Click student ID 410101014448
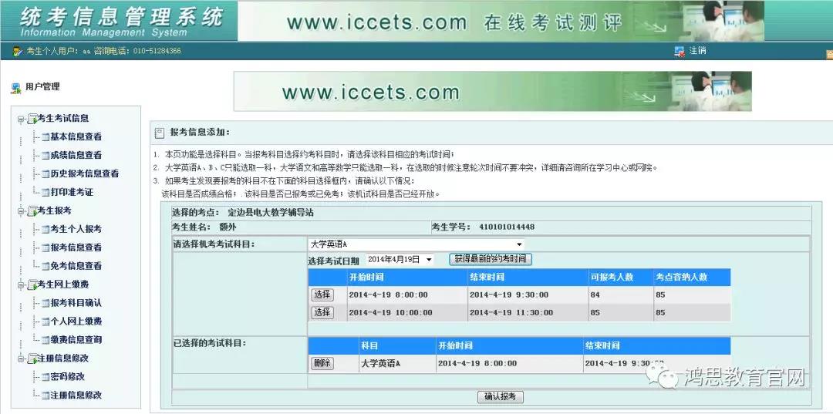The height and width of the screenshot is (414, 833). click(x=507, y=227)
